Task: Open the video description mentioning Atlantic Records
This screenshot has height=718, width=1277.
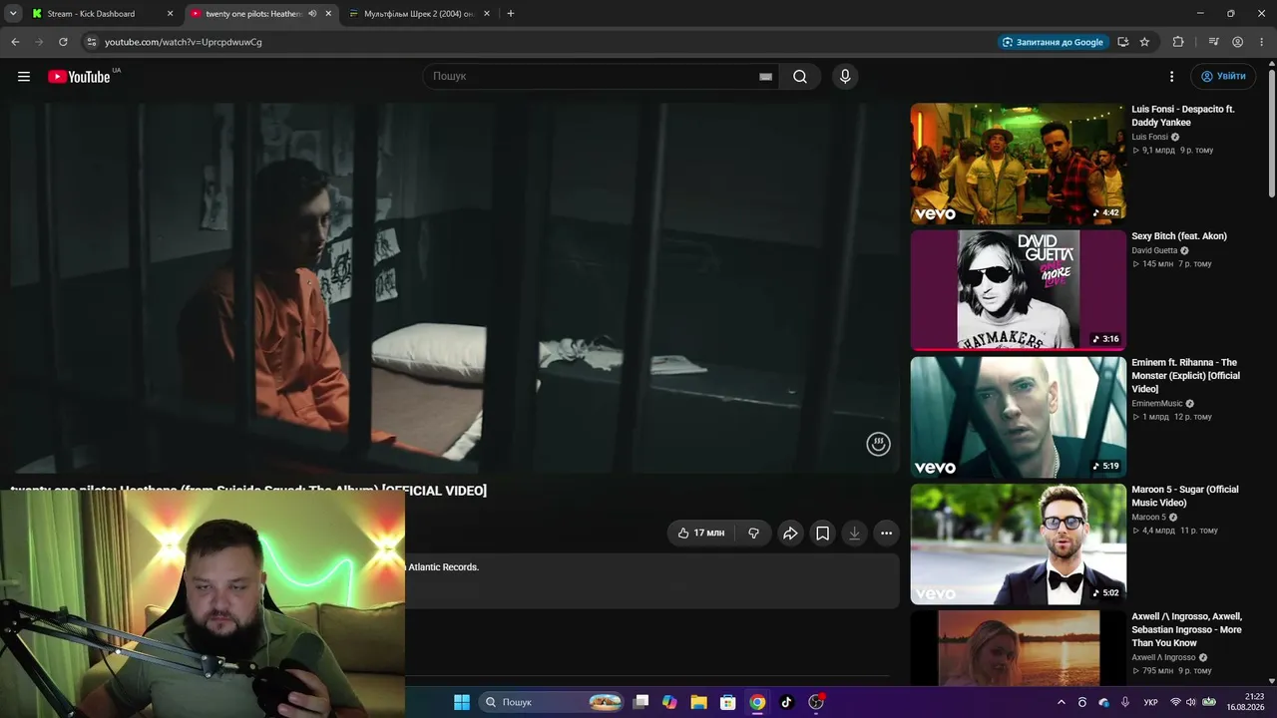Action: coord(652,580)
